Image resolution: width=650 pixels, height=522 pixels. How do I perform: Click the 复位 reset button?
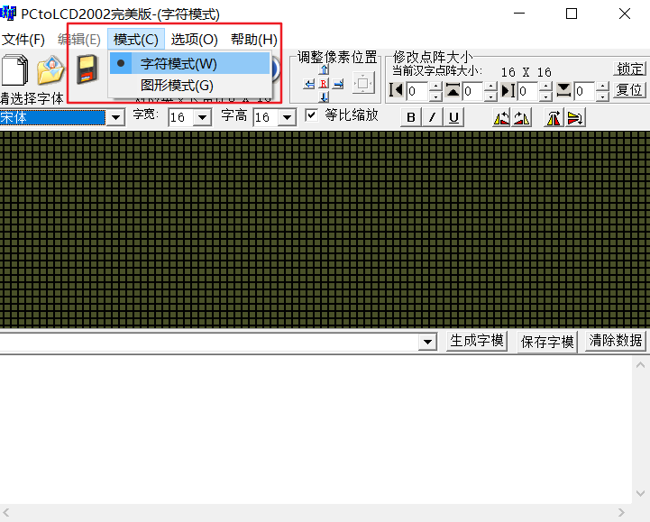pos(629,90)
